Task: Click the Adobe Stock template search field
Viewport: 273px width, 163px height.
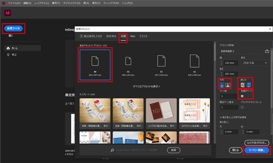Action: click(x=140, y=150)
